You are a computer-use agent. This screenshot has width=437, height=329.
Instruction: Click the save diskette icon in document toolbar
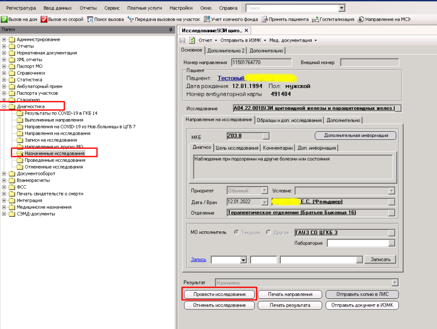coord(183,40)
